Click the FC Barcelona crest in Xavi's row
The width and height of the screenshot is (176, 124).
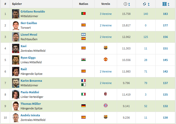pyautogui.click(x=105, y=48)
